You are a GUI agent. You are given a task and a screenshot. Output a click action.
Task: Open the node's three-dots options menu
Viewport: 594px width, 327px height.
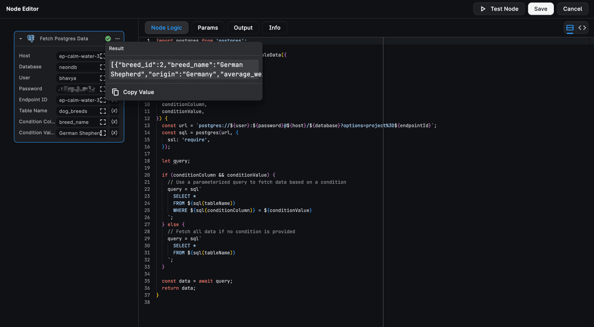(117, 38)
